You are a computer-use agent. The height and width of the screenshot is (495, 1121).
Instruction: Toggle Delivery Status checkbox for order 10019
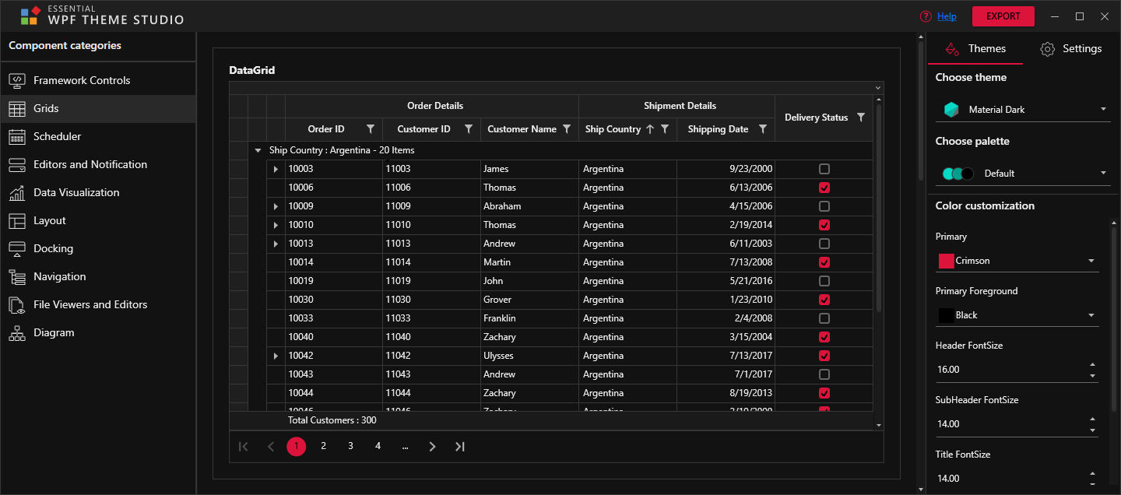(x=824, y=281)
